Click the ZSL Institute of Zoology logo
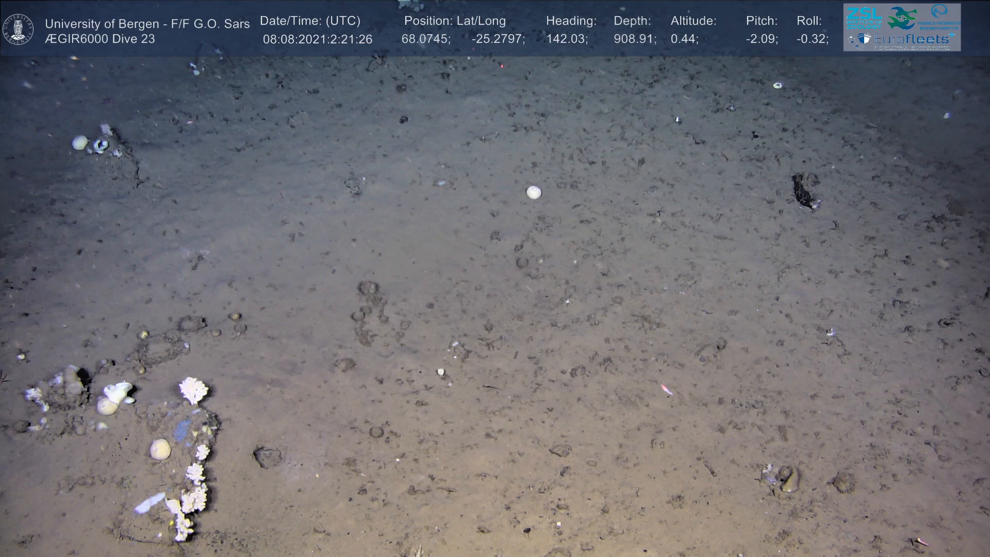Screen dimensions: 990x557 [x=863, y=18]
